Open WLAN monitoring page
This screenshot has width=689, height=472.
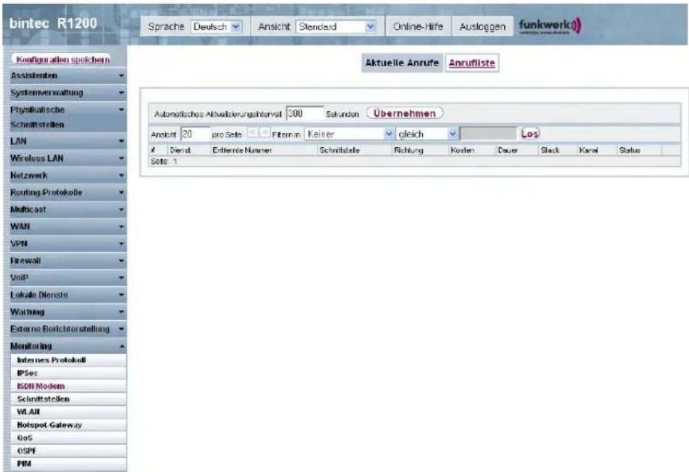(x=68, y=412)
